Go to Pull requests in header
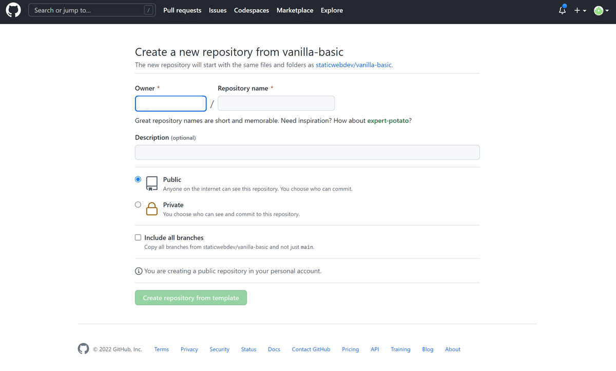 coord(182,10)
